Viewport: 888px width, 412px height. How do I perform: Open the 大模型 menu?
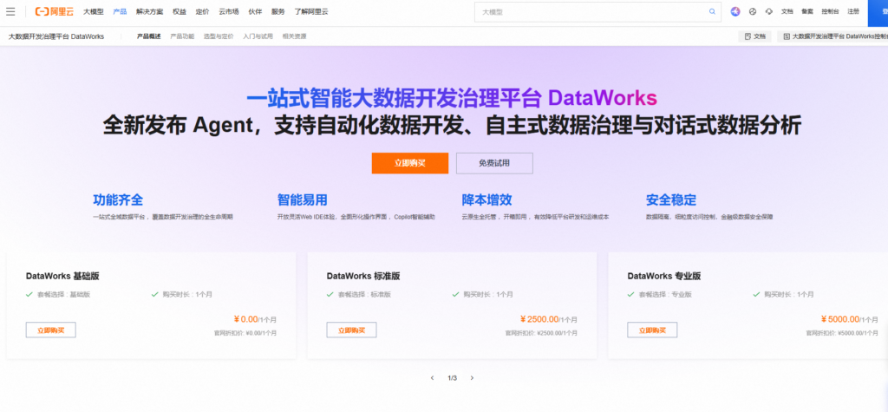click(94, 11)
